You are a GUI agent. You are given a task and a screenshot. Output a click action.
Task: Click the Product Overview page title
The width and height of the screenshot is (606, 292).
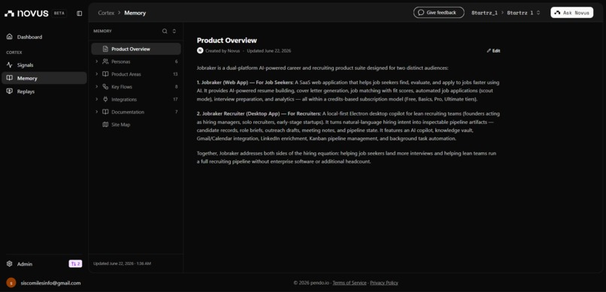click(x=227, y=40)
